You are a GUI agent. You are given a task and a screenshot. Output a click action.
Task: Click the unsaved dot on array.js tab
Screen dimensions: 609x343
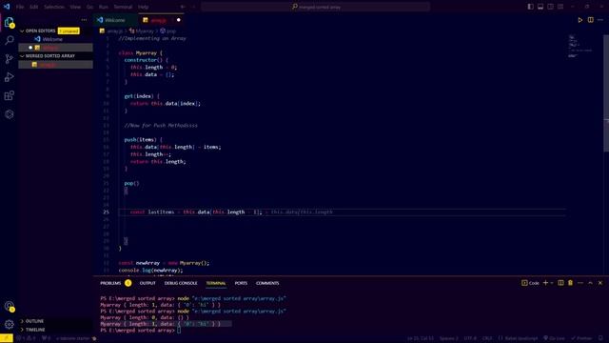(x=179, y=20)
